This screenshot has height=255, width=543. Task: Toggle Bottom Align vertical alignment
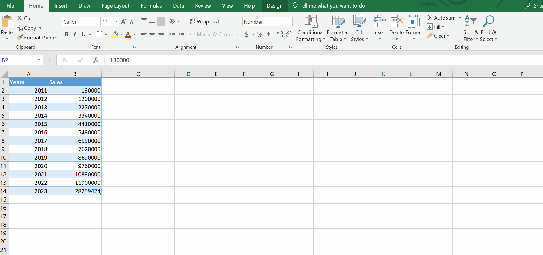[161, 21]
